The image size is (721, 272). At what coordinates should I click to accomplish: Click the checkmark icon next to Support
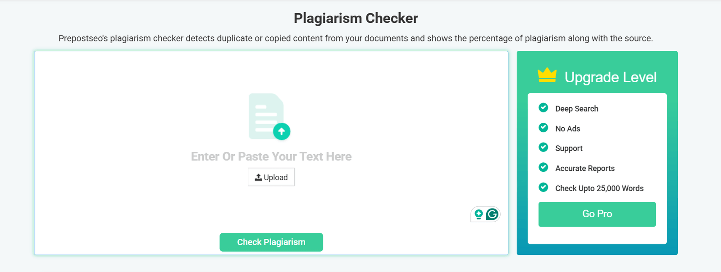tap(543, 147)
